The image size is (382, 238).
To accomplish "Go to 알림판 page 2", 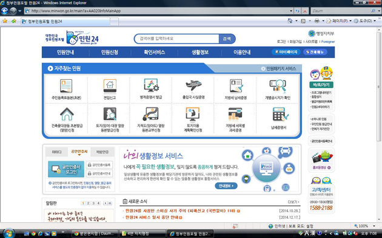I will (x=88, y=203).
